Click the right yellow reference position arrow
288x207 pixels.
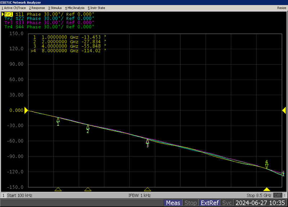coord(285,111)
